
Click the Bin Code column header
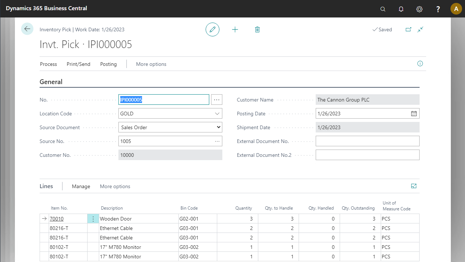pyautogui.click(x=189, y=208)
